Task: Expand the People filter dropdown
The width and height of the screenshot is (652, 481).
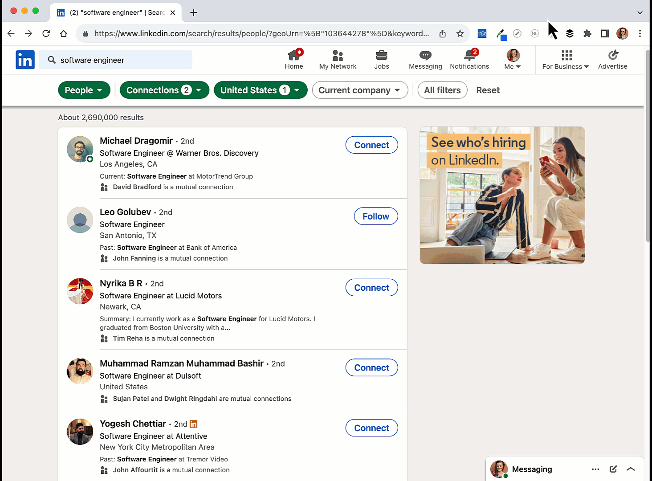Action: (x=84, y=90)
